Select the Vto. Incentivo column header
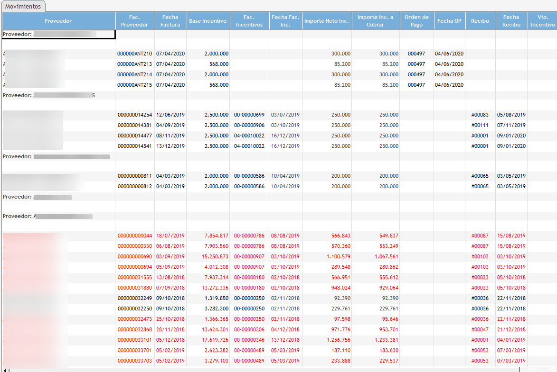 (x=542, y=21)
